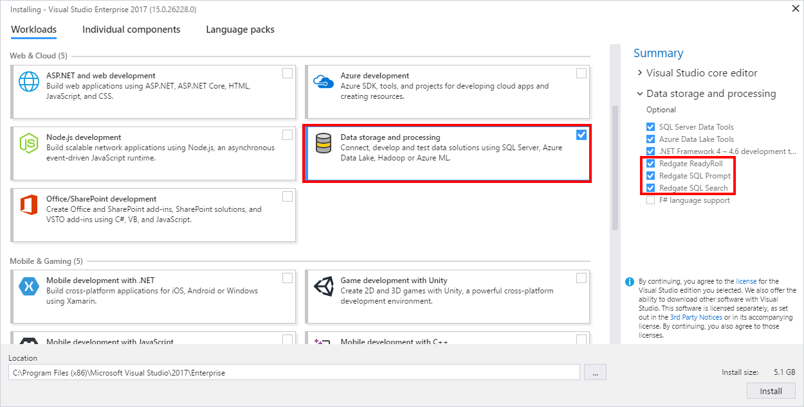Click the workloads list vertical scrollbar
The image size is (804, 407).
(615, 167)
